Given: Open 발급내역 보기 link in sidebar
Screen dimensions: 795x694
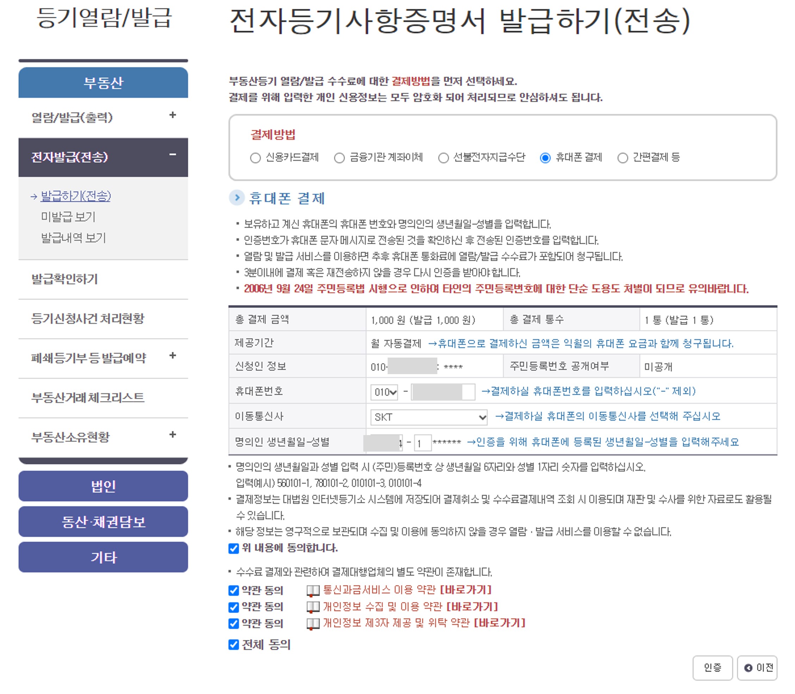Looking at the screenshot, I should click(x=73, y=238).
